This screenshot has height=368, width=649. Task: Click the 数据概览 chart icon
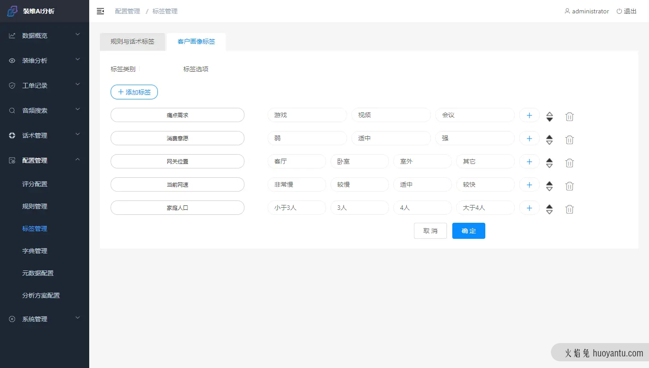[x=12, y=36]
